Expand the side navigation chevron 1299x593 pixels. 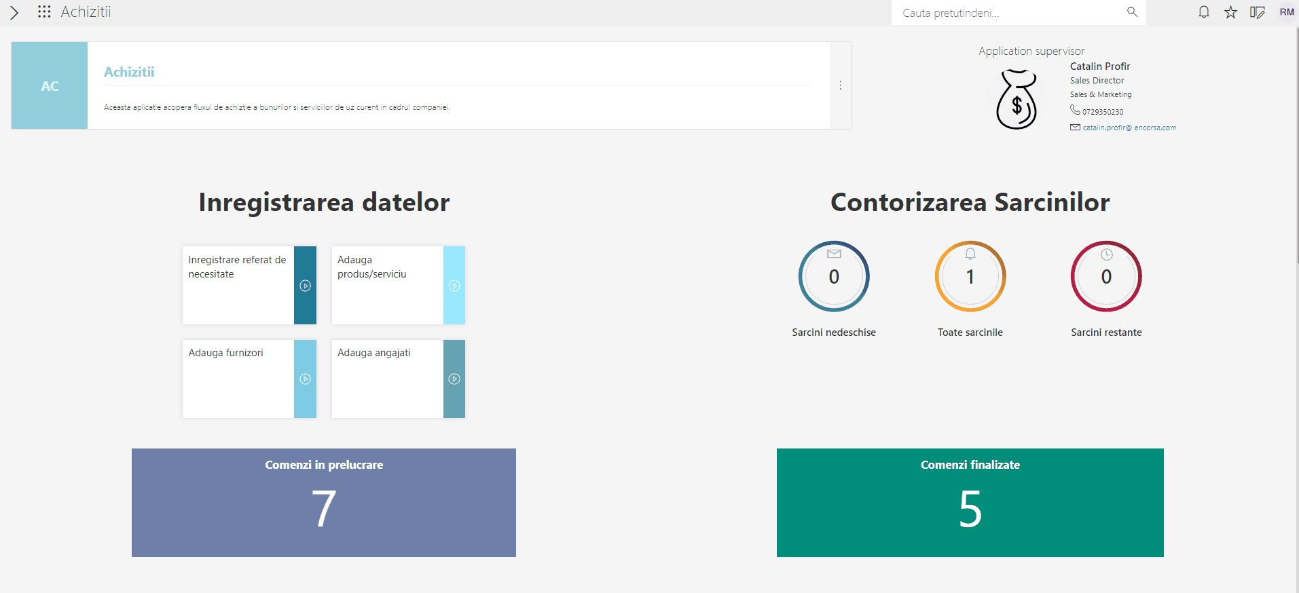point(14,12)
